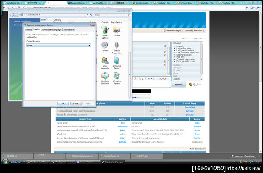Click the Name column header in Control Panel
The image size is (263, 173).
(46, 20)
